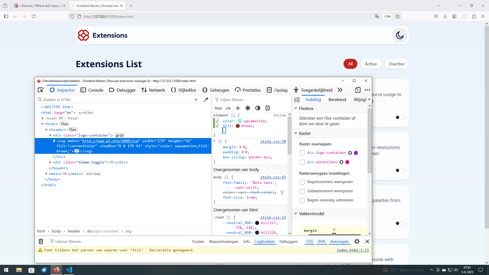
Task: Expand the head element node
Action: click(43, 118)
